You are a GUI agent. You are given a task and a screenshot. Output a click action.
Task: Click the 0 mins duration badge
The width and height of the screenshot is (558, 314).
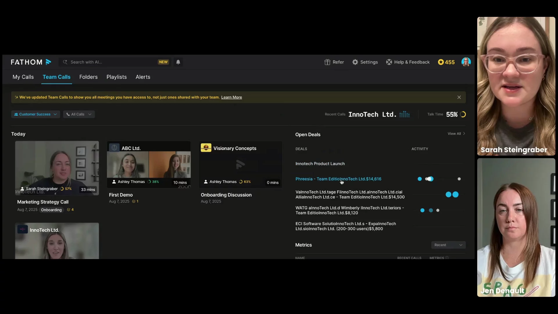pos(273,183)
